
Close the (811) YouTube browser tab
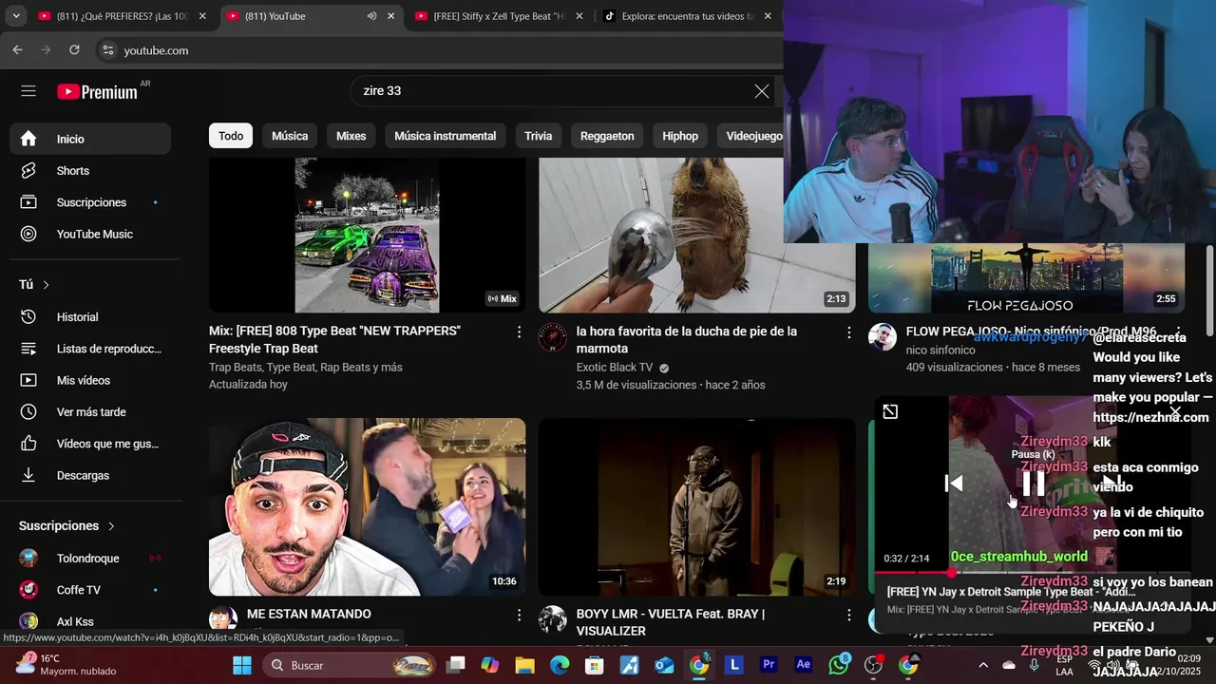390,16
